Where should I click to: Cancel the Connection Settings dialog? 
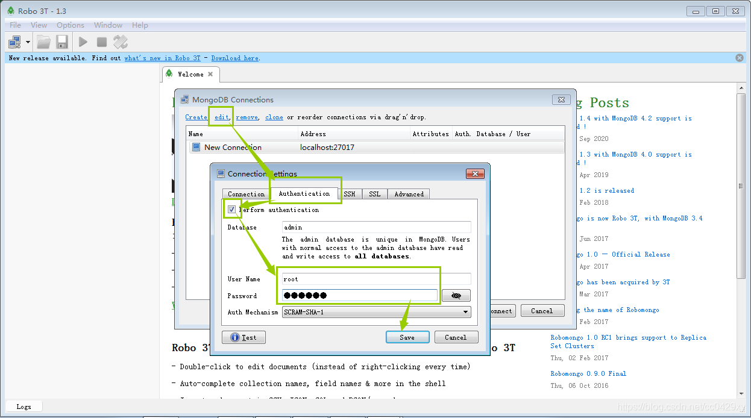click(456, 337)
